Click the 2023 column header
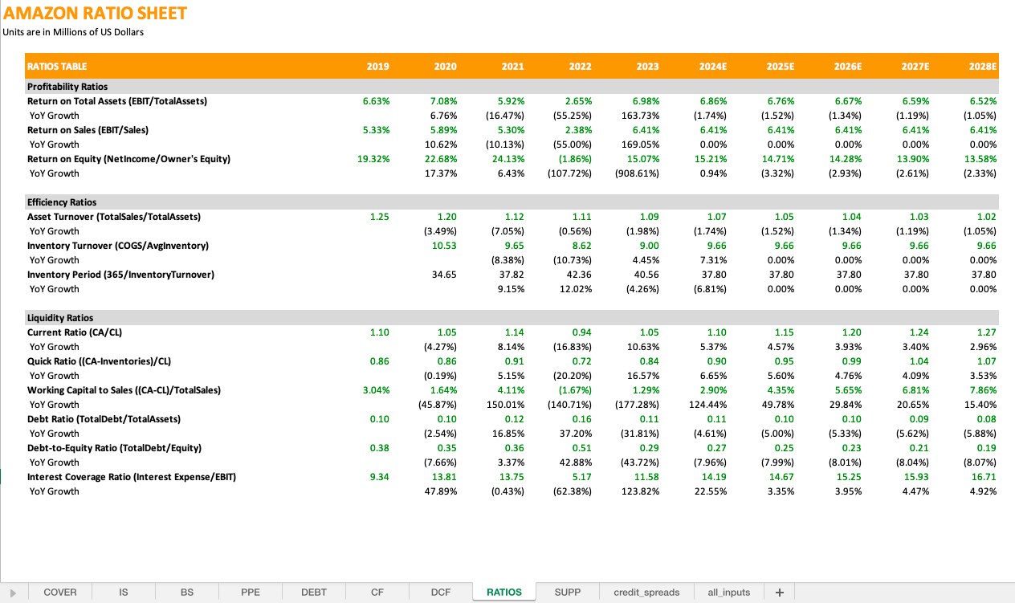 [648, 67]
